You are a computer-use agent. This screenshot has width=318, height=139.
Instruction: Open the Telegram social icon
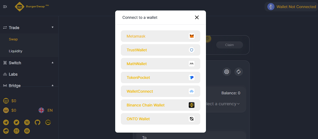tap(6, 122)
